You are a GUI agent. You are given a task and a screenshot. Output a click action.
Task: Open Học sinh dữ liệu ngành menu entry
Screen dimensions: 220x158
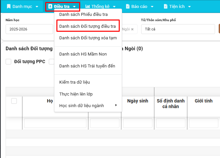click(x=88, y=106)
